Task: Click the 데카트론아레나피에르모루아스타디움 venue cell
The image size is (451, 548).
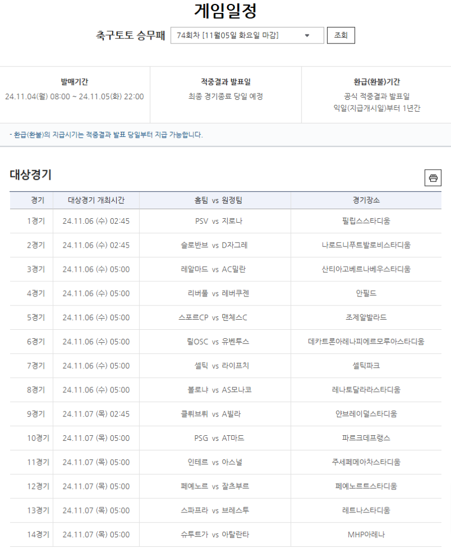Action: (x=366, y=342)
